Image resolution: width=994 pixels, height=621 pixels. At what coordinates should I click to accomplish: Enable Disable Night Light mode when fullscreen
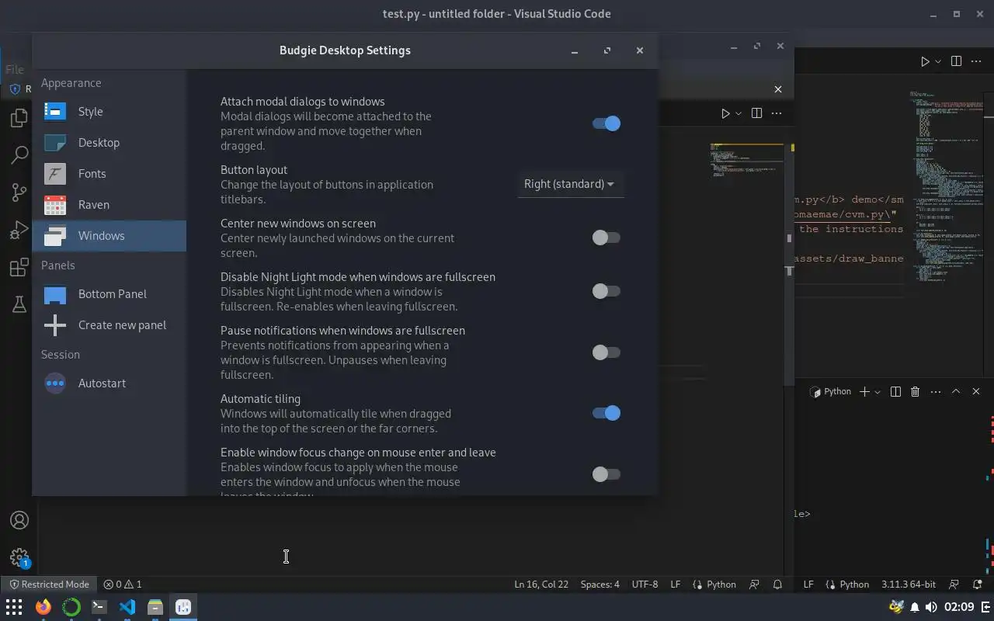tap(606, 291)
